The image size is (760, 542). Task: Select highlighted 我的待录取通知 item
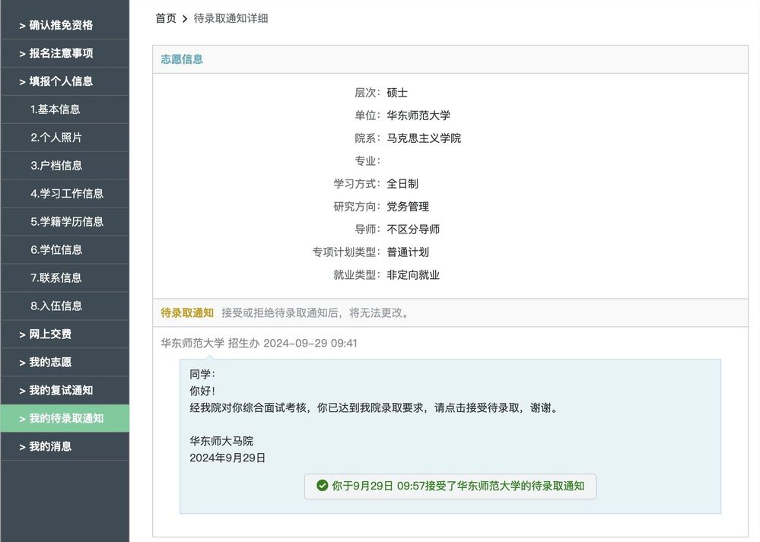tap(66, 419)
